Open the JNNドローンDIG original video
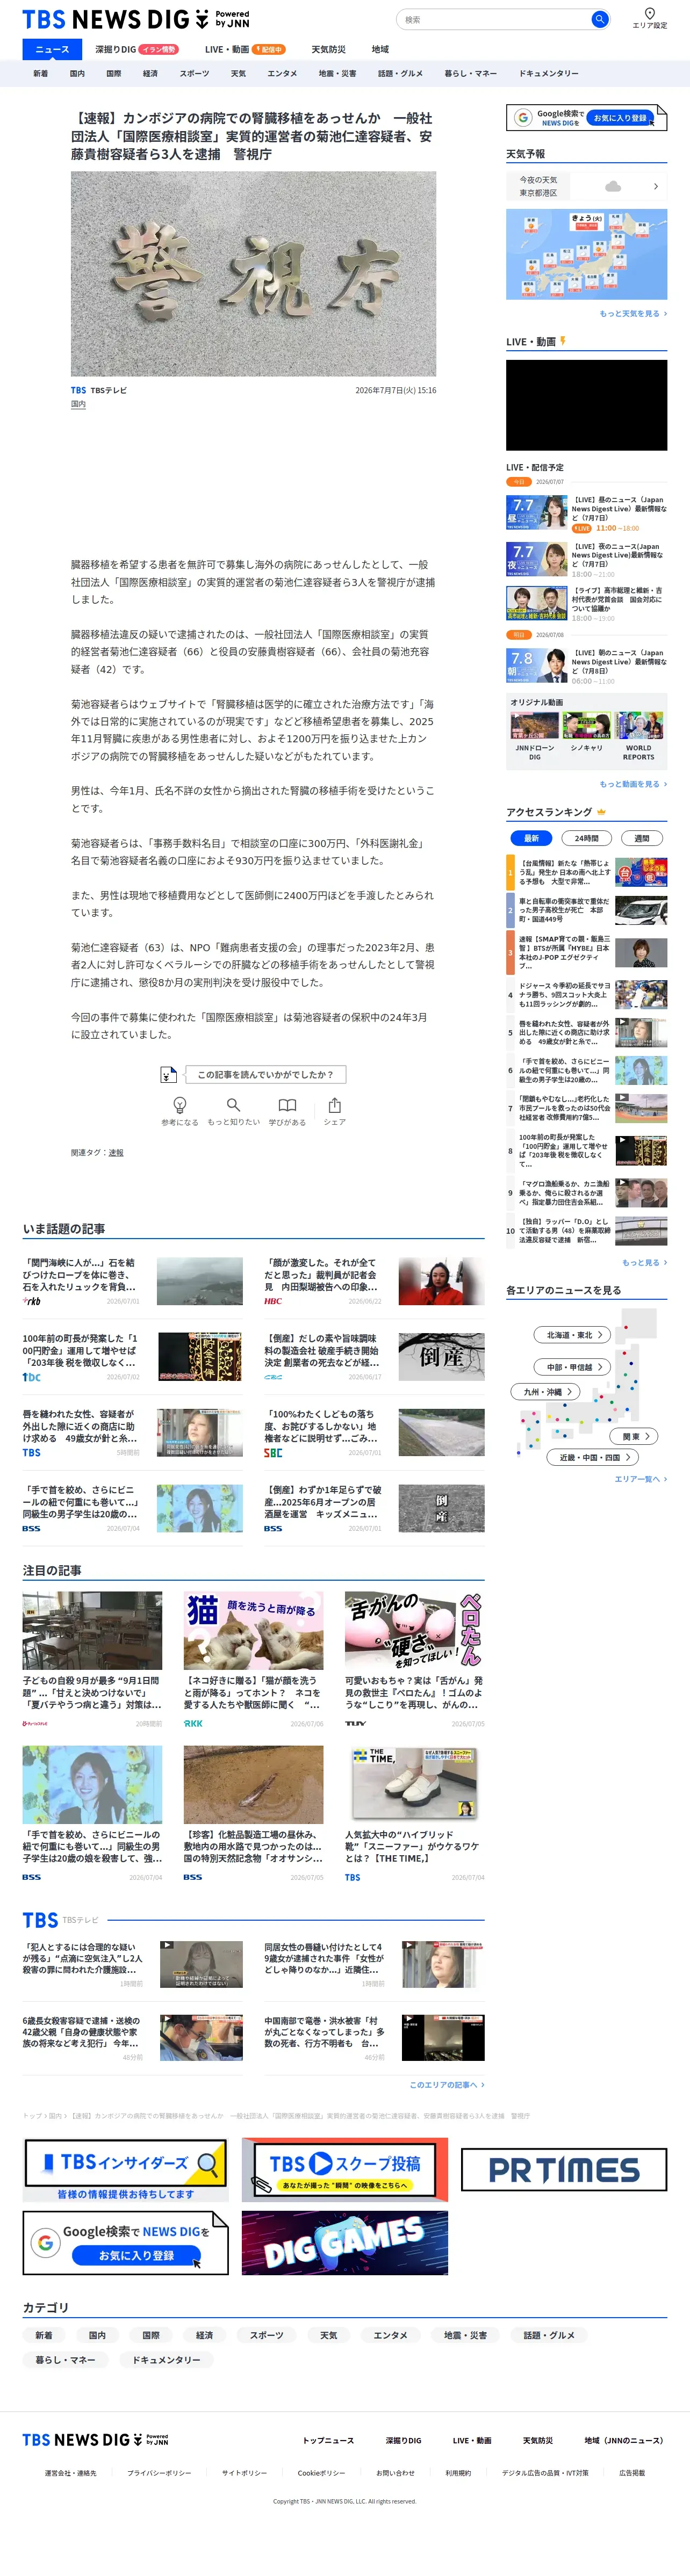690x2576 pixels. (535, 738)
